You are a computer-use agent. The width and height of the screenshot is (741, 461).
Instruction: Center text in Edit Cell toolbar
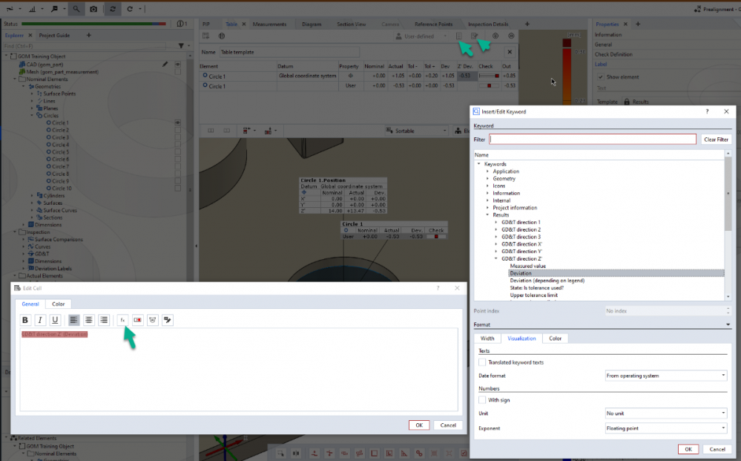[x=89, y=320]
